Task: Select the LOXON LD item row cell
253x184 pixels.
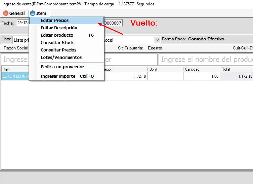Action: tap(15, 76)
